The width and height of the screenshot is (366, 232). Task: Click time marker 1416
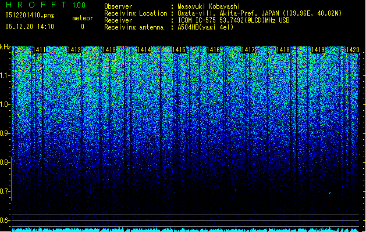[214, 50]
